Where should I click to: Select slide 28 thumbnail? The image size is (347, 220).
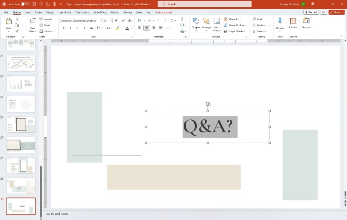click(21, 165)
